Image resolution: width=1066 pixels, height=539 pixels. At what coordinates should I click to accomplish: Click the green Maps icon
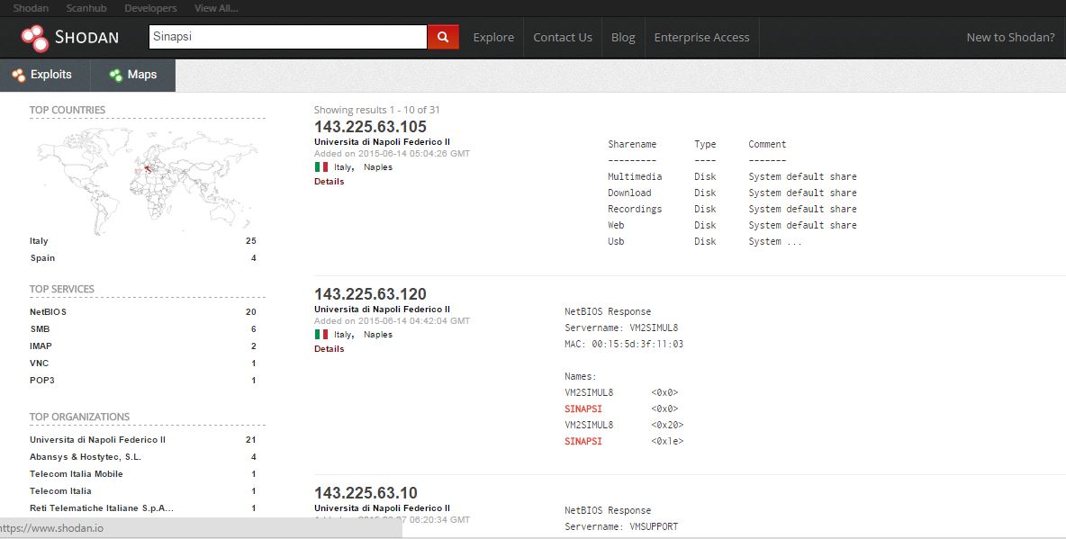click(116, 75)
